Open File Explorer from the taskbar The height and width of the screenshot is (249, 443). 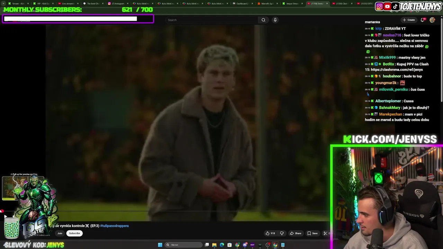(214, 245)
